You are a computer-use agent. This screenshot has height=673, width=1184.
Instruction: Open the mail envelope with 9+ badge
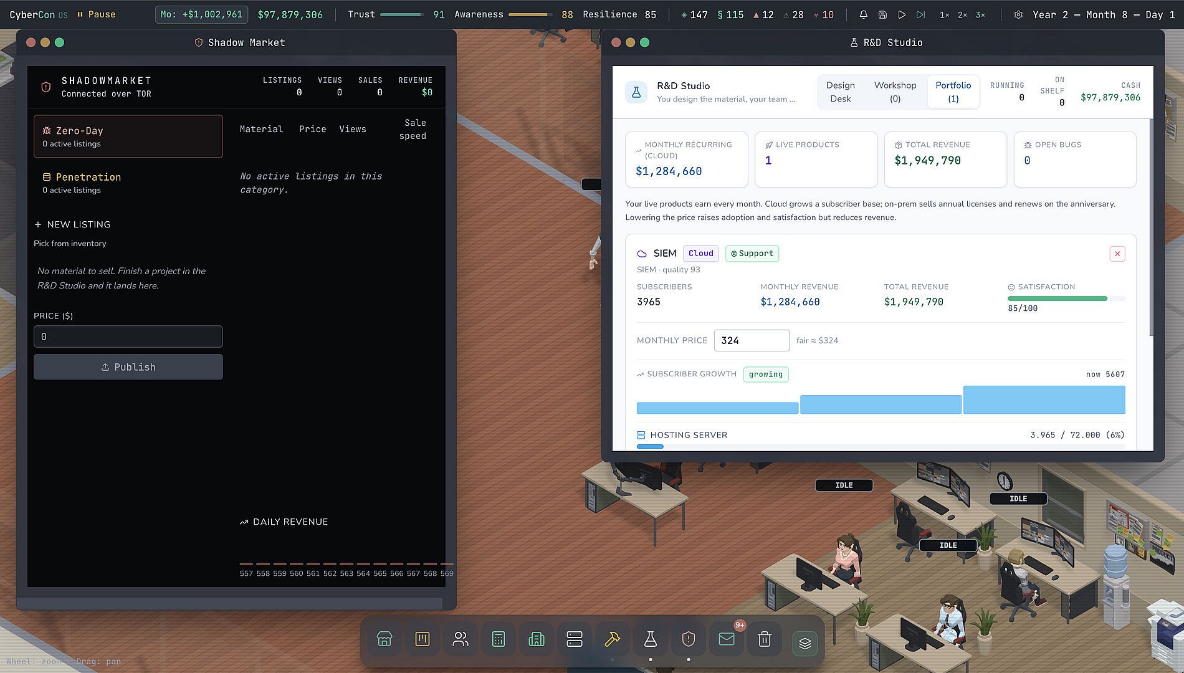(x=727, y=639)
